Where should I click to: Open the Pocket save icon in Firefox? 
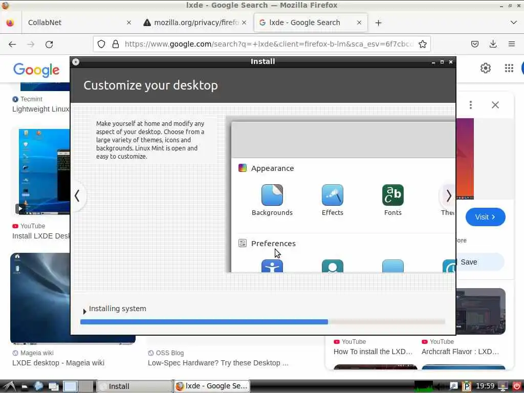point(474,44)
